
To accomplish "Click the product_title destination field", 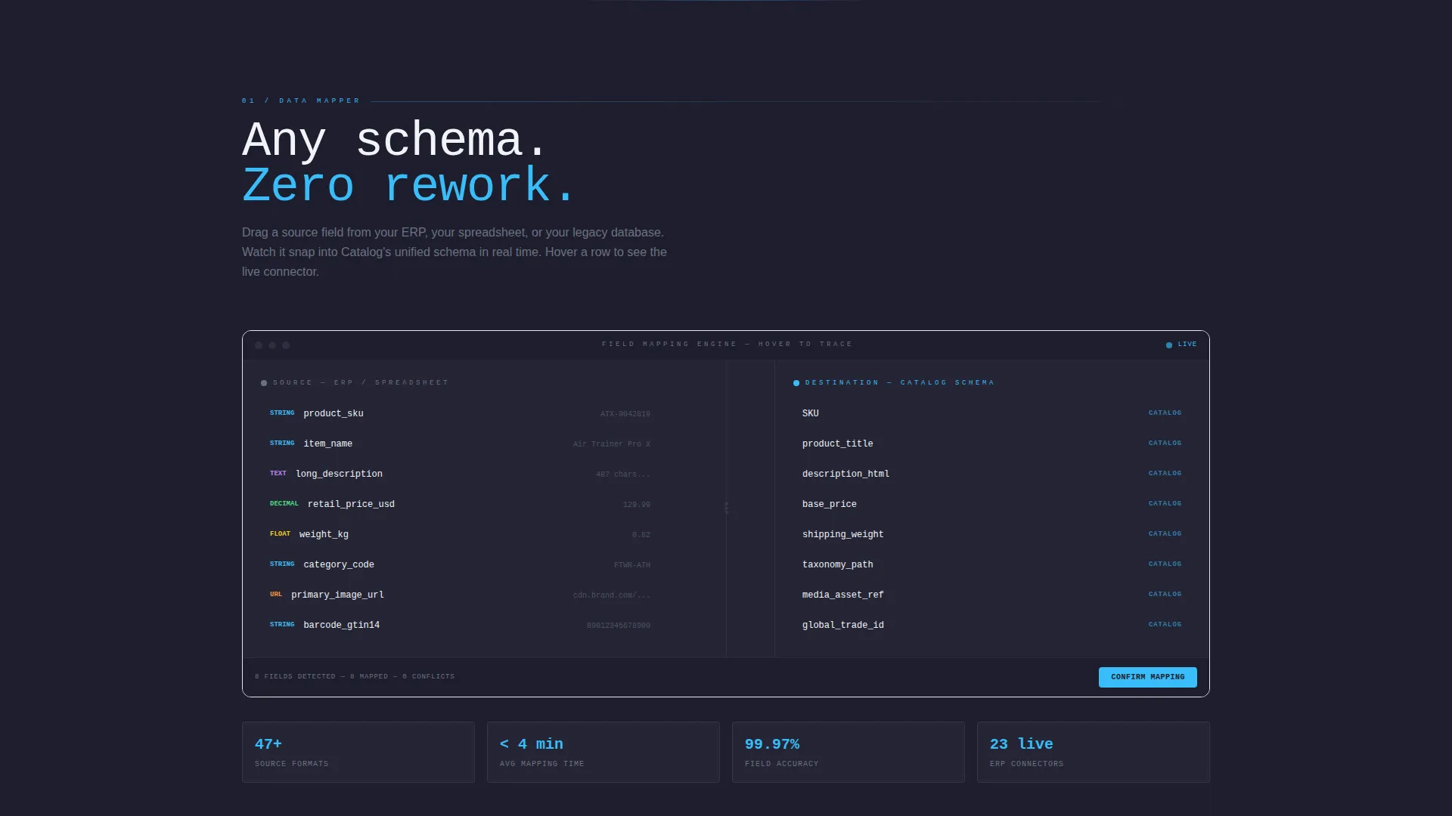I will pyautogui.click(x=992, y=444).
